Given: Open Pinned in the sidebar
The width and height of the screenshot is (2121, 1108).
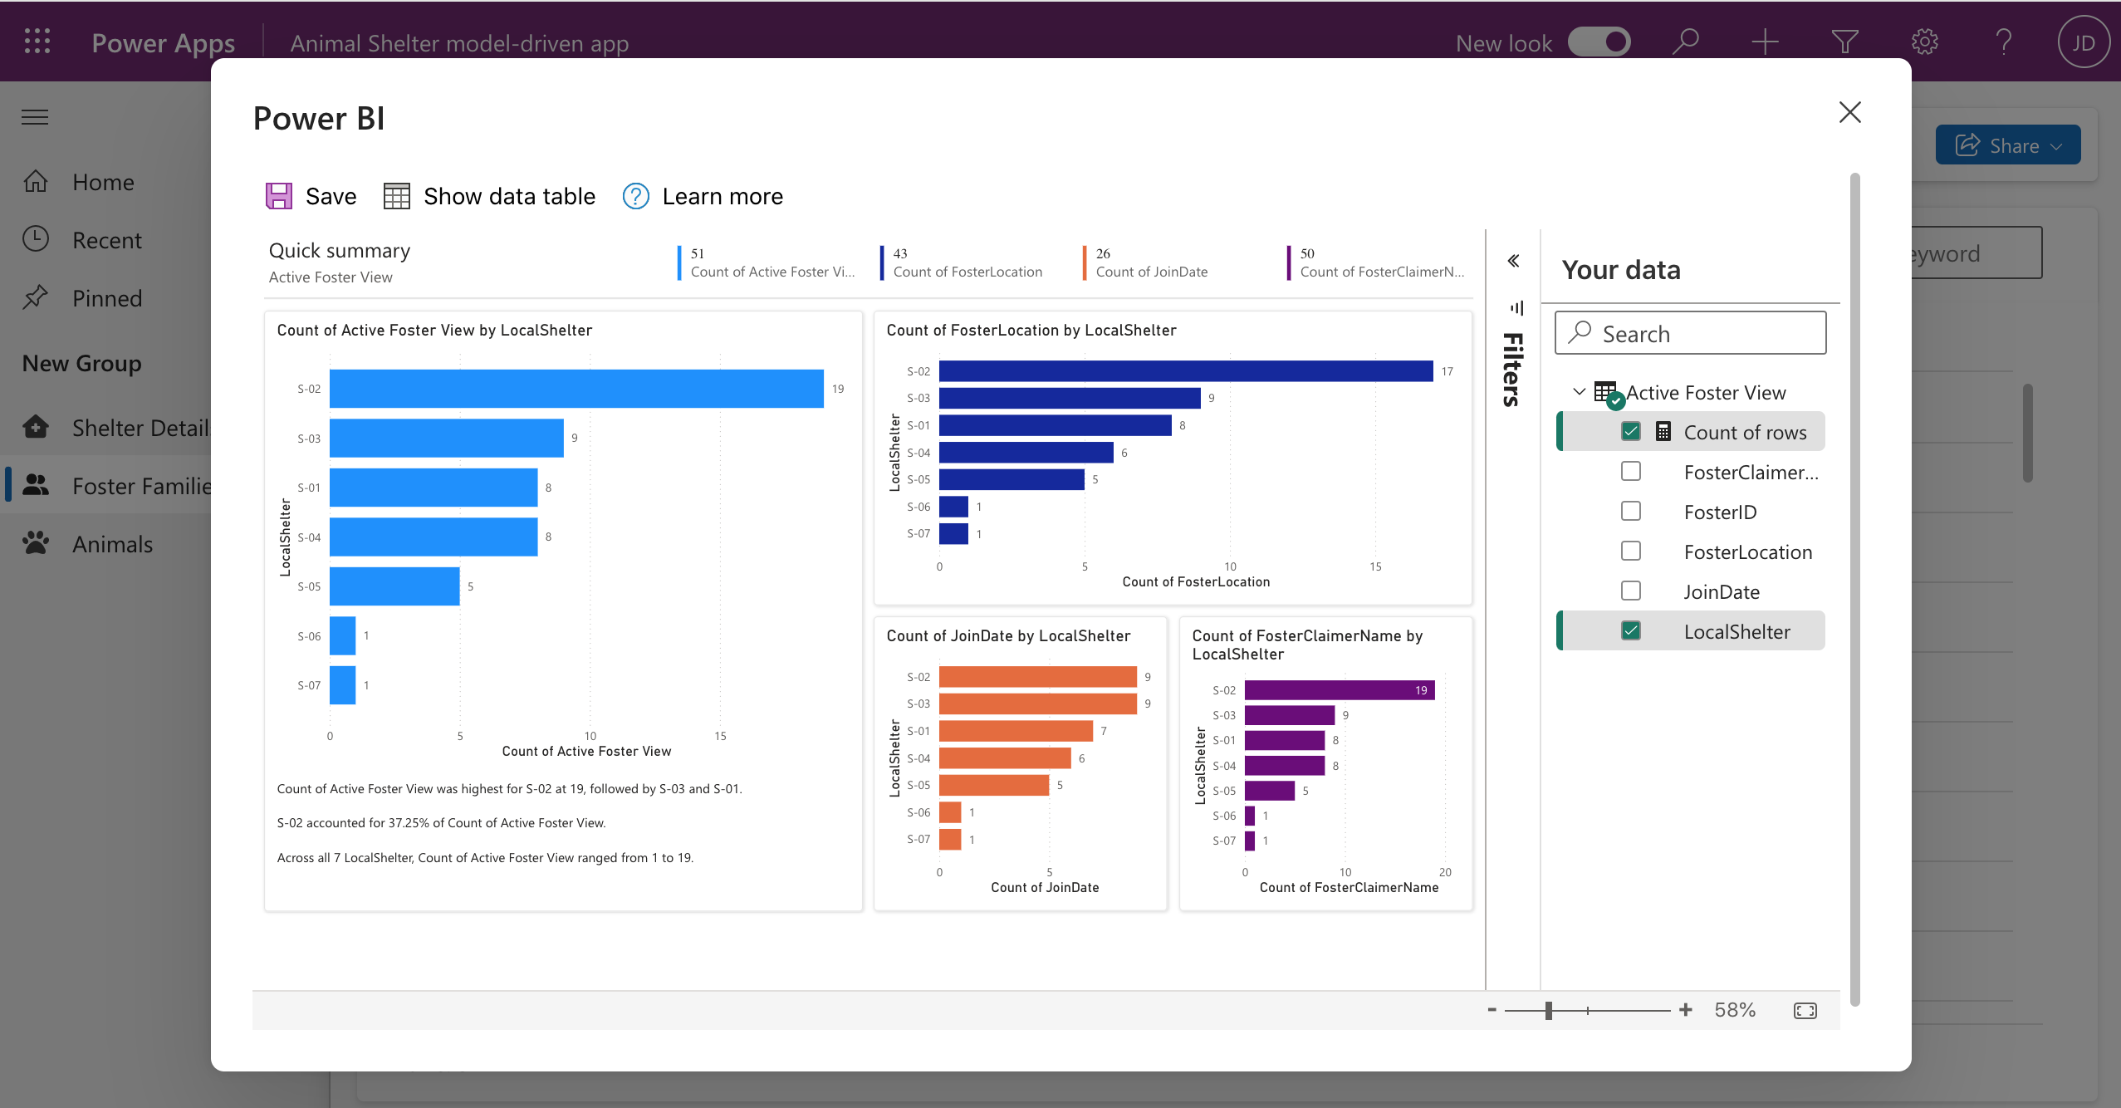Looking at the screenshot, I should [x=105, y=298].
